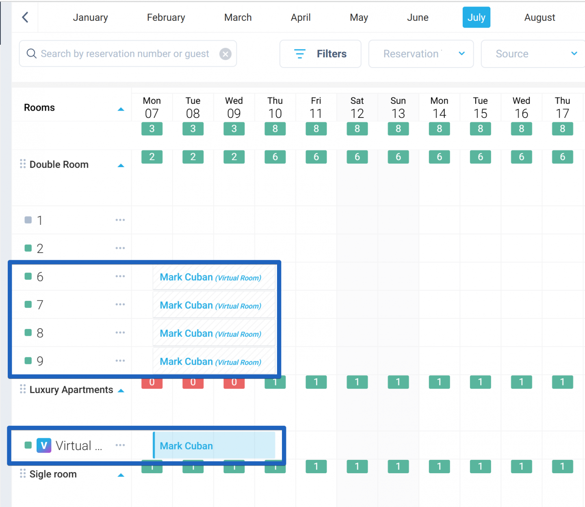Viewport: 585px width, 507px height.
Task: Select the Luxury Apartments category label
Action: pyautogui.click(x=71, y=389)
